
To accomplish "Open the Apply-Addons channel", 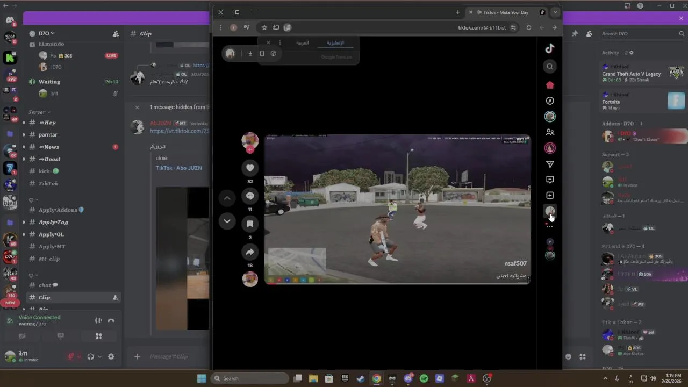I will [74, 210].
